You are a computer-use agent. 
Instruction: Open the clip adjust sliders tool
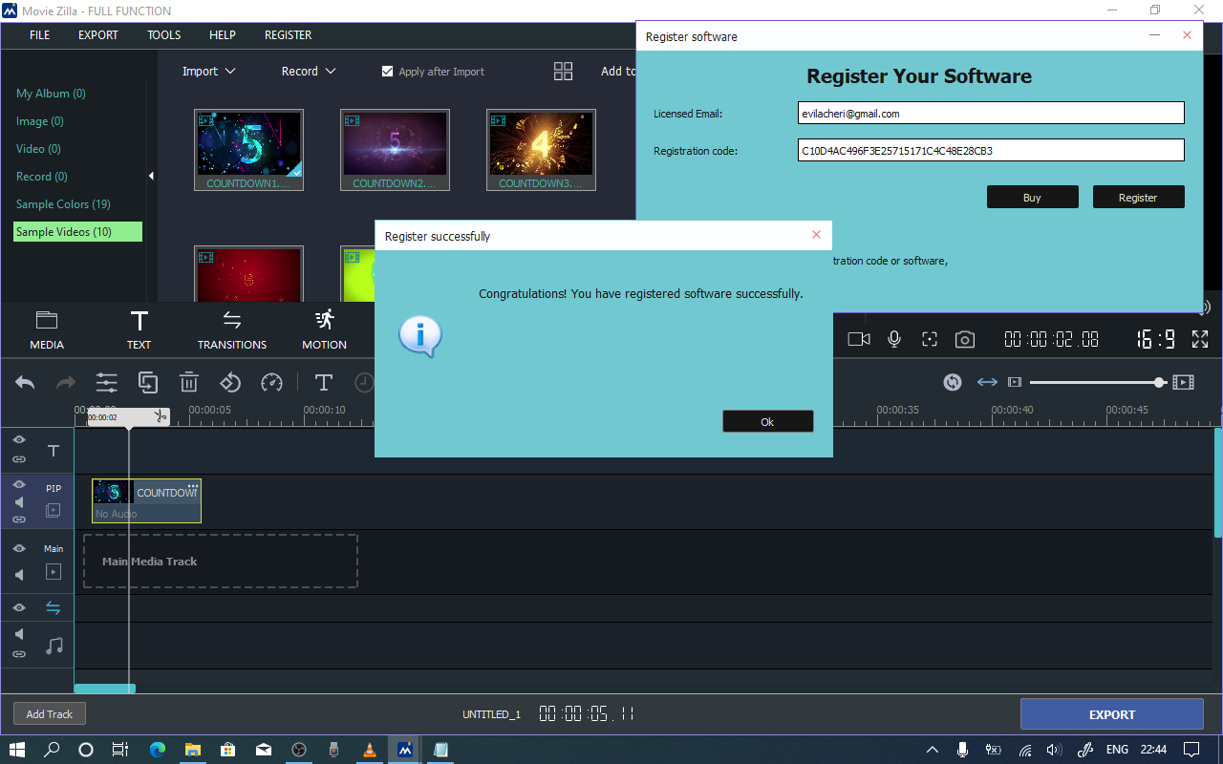click(106, 383)
